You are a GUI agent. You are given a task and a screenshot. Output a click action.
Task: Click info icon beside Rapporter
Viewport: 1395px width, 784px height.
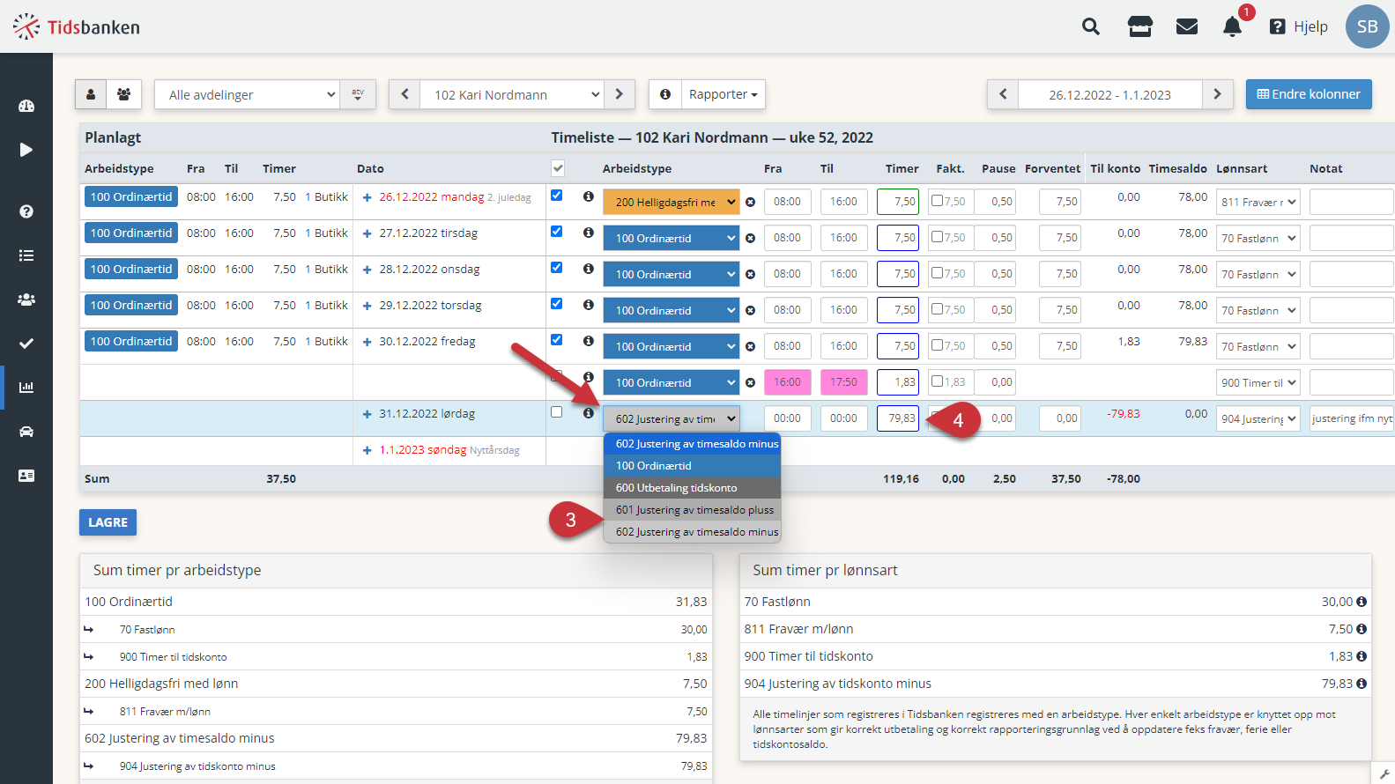(665, 94)
